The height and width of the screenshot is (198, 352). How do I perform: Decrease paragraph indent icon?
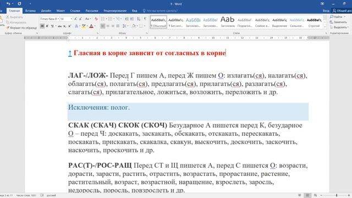[x=127, y=19]
